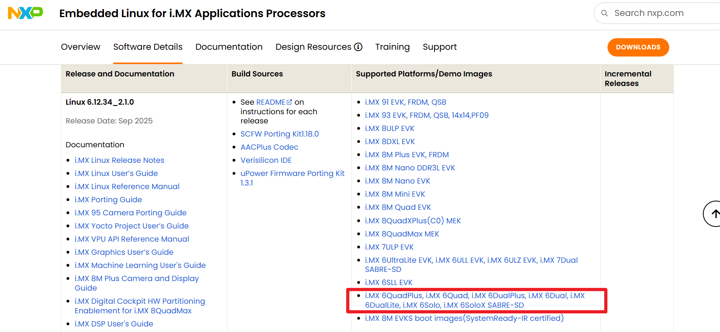
Task: Open the README build sources link
Action: [271, 102]
